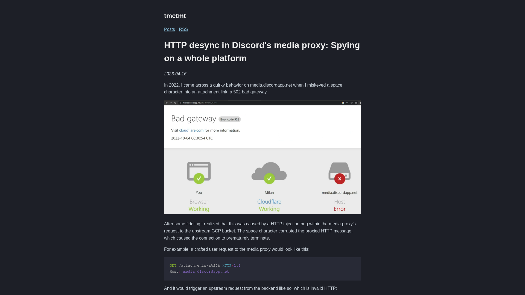Open the Posts page
This screenshot has height=295, width=525.
pos(170,29)
